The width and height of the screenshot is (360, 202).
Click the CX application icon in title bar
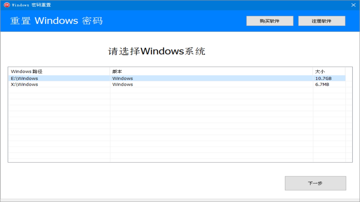coord(7,5)
